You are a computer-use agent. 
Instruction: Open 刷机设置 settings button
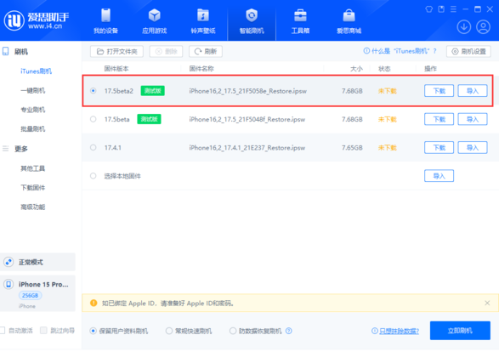click(x=468, y=51)
